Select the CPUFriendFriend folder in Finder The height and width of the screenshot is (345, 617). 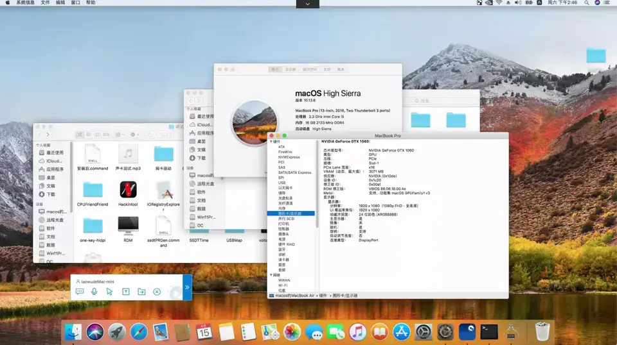pyautogui.click(x=93, y=190)
